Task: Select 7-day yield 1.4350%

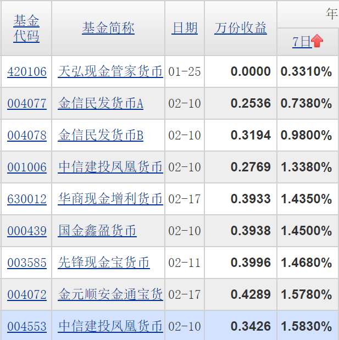Action: pyautogui.click(x=306, y=199)
